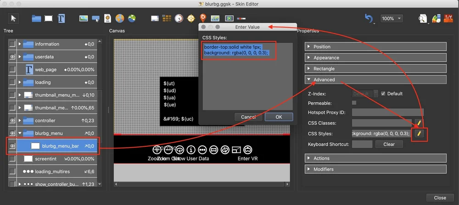Expand the Position properties section
Image resolution: width=459 pixels, height=205 pixels.
[x=375, y=46]
